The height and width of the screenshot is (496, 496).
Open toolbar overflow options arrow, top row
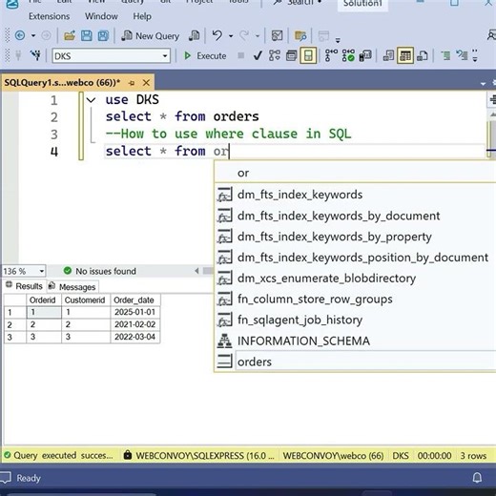[x=338, y=40]
